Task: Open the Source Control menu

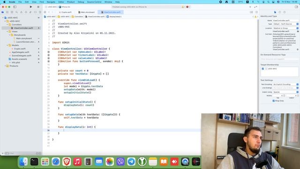Action: pyautogui.click(x=94, y=2)
